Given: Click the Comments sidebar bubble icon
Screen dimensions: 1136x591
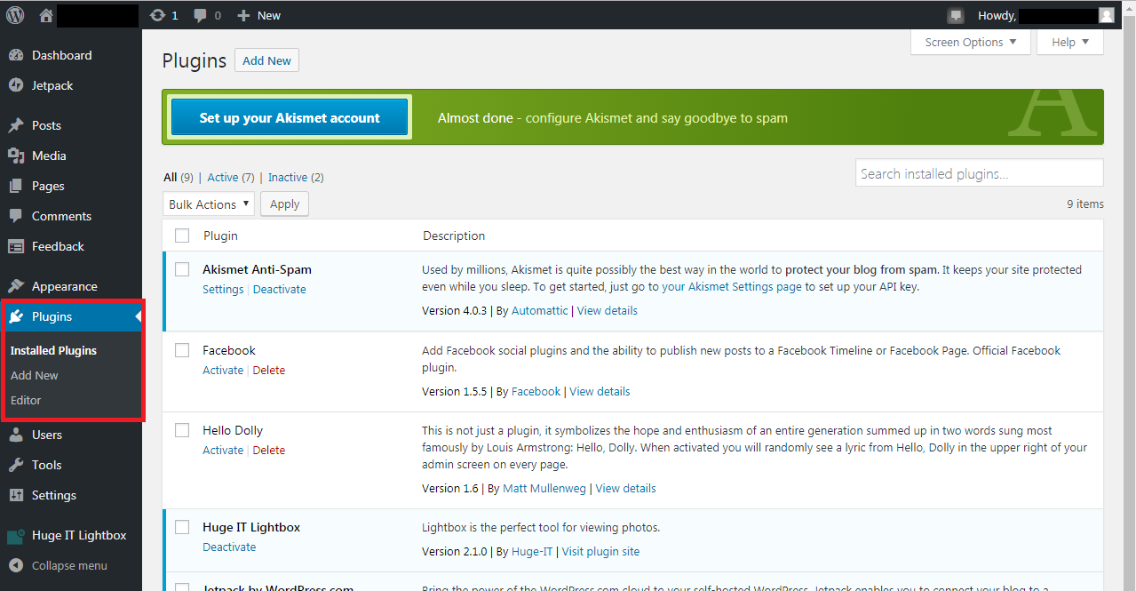Looking at the screenshot, I should coord(16,216).
